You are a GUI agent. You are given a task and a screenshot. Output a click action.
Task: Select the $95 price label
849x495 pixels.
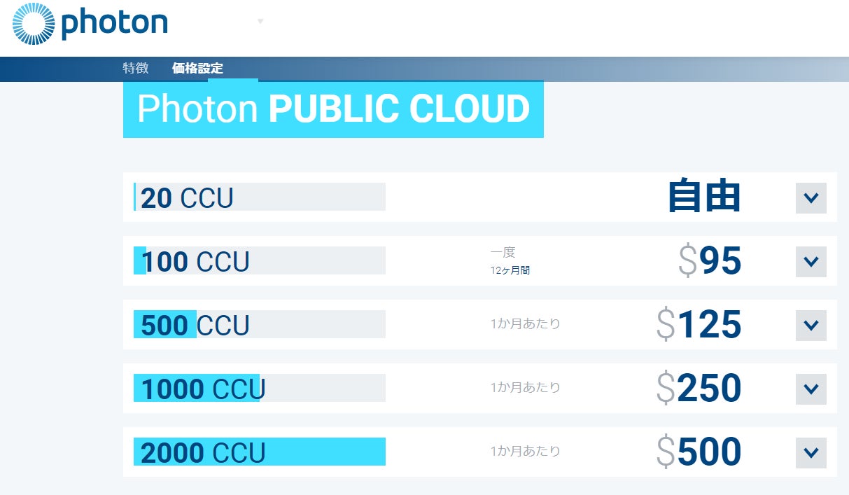(x=710, y=261)
